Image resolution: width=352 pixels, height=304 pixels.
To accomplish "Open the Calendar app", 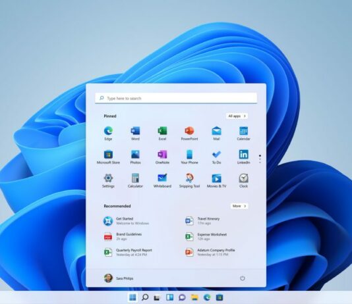I will (244, 134).
